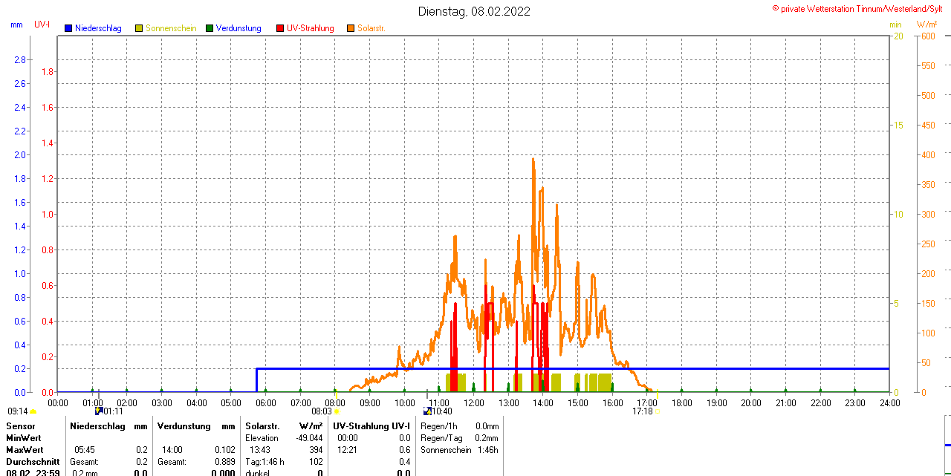The width and height of the screenshot is (951, 476).
Task: Click the Solarstr. column header in table
Action: pos(262,426)
